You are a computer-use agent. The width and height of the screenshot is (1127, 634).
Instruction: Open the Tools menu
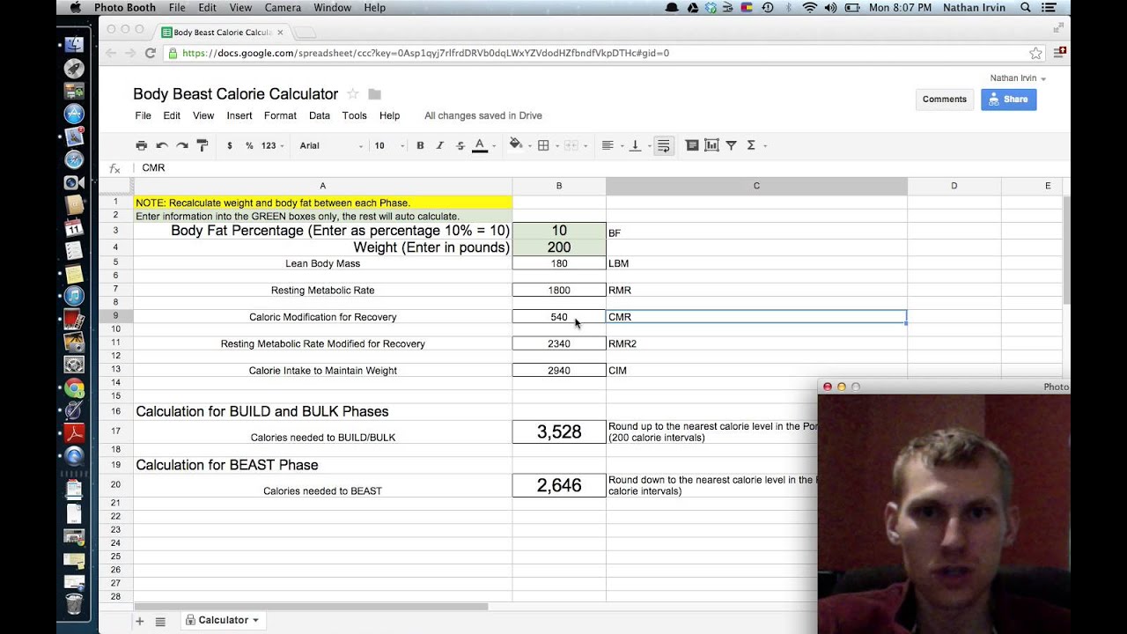(x=354, y=115)
